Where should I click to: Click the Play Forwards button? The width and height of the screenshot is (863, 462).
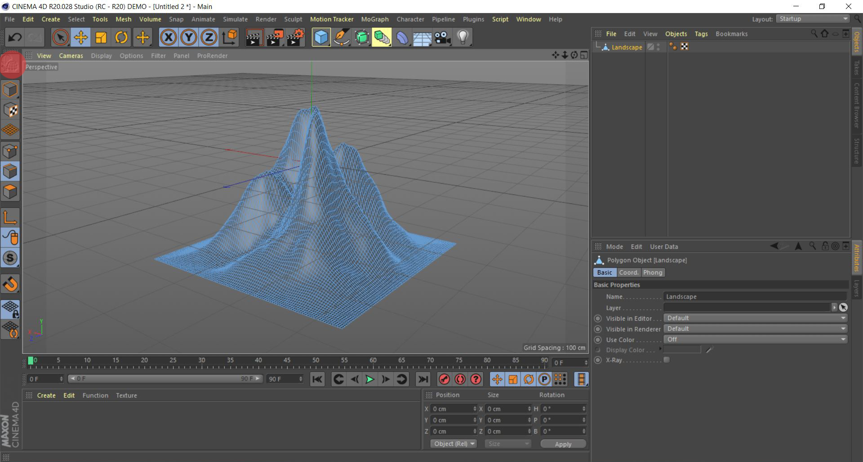tap(369, 379)
